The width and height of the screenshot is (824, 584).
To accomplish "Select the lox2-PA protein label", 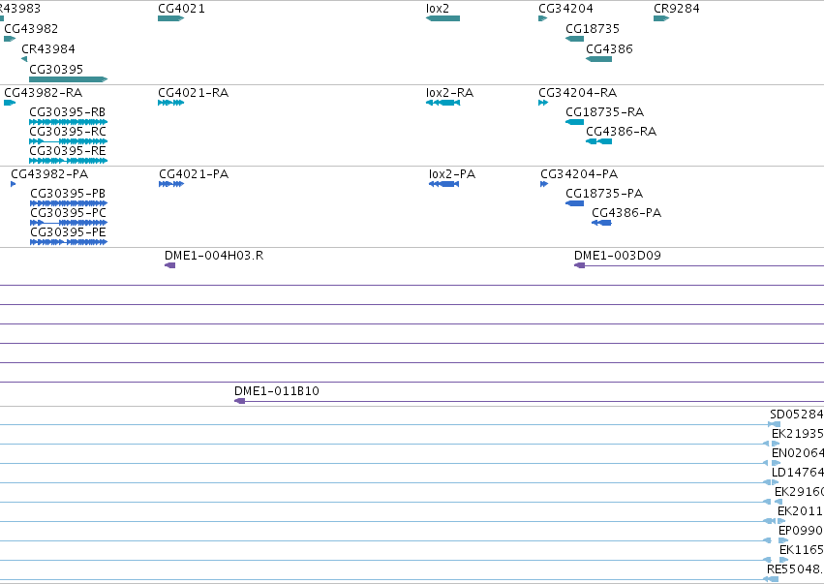I will [x=452, y=174].
